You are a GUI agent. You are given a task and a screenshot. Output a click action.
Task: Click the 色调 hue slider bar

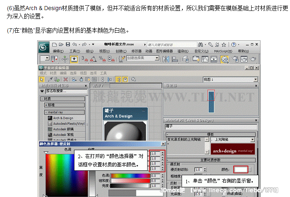(130, 176)
